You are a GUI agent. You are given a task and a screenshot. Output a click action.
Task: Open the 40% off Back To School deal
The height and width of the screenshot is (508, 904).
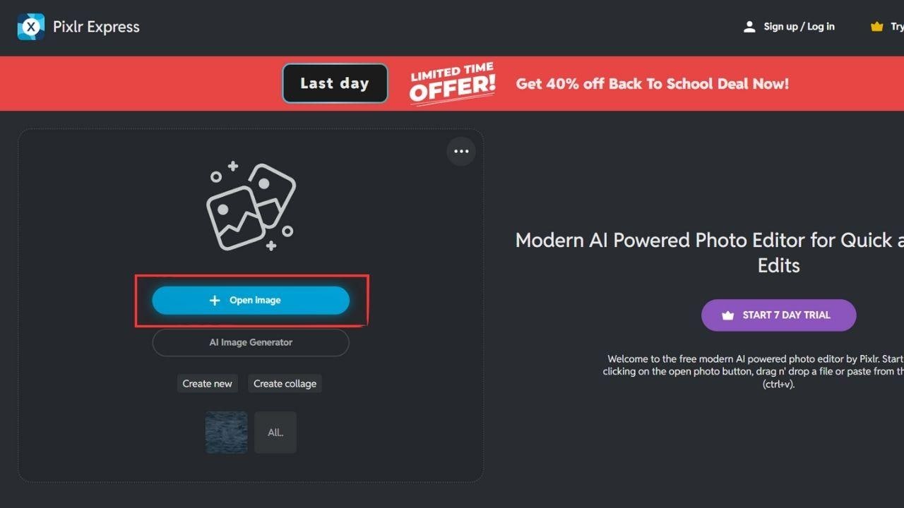click(652, 83)
